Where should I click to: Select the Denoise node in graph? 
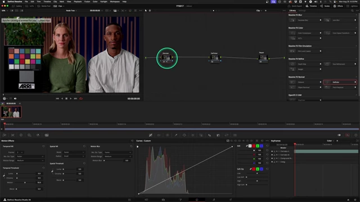167,58
